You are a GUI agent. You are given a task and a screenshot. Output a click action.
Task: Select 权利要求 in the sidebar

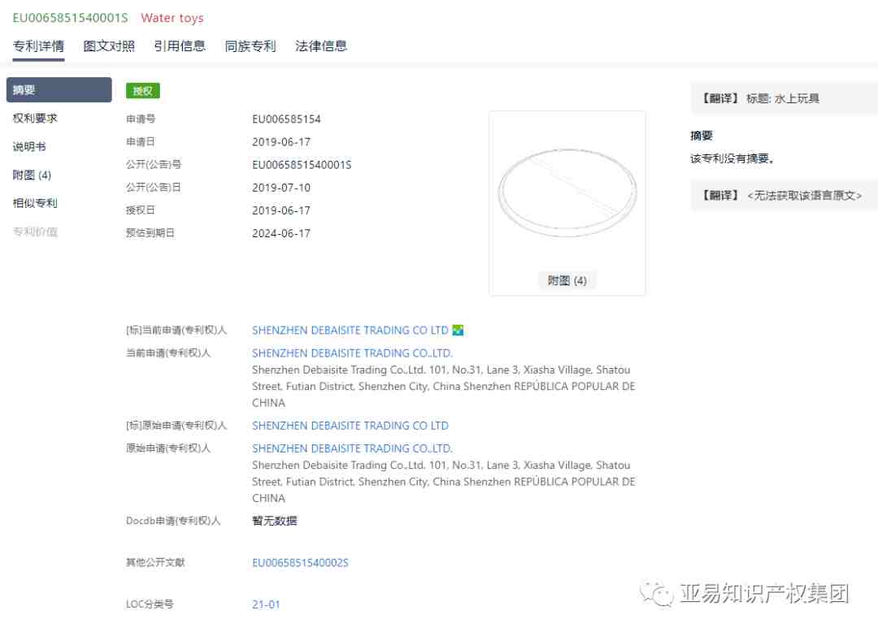(35, 118)
